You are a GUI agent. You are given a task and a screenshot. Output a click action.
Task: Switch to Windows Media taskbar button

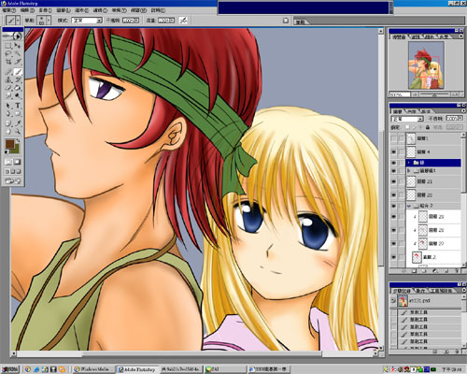(x=93, y=369)
